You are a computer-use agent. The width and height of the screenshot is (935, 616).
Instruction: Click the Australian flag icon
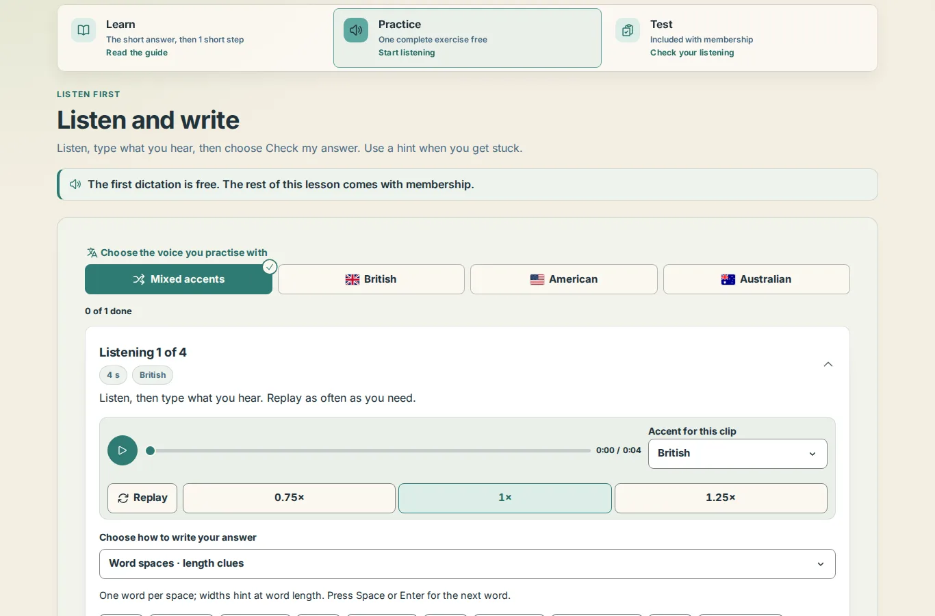728,279
